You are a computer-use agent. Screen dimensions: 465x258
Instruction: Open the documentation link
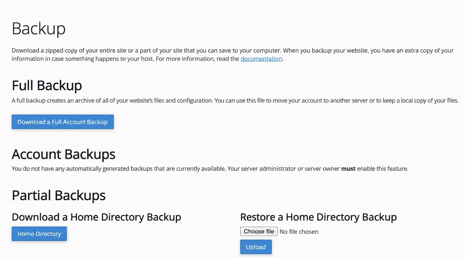261,59
